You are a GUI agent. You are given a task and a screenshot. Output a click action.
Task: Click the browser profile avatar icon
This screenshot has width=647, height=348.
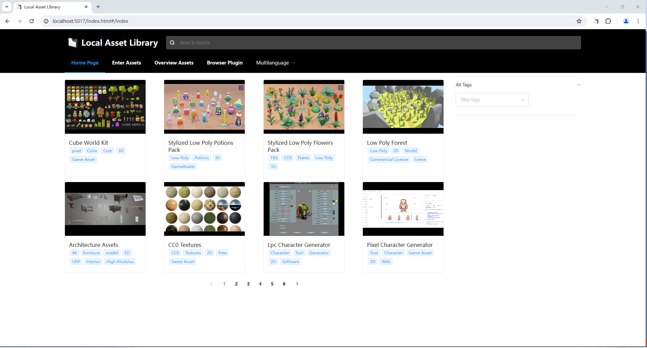[x=626, y=21]
